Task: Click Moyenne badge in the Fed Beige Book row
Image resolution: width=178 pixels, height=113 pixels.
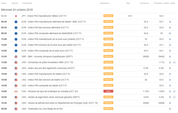Action: tap(108, 109)
